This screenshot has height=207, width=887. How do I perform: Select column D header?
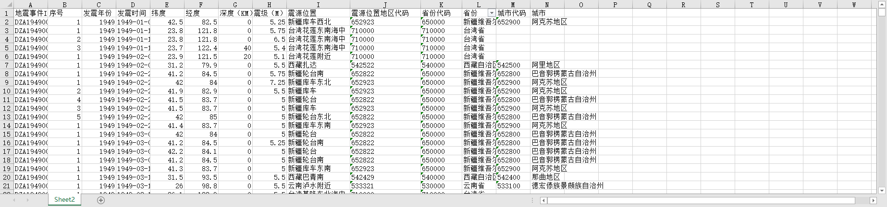pyautogui.click(x=133, y=5)
